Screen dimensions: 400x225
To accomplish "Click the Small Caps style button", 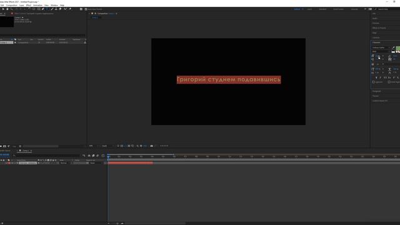I will point(389,77).
